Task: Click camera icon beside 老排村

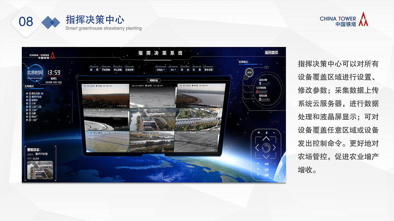Action: (30, 100)
